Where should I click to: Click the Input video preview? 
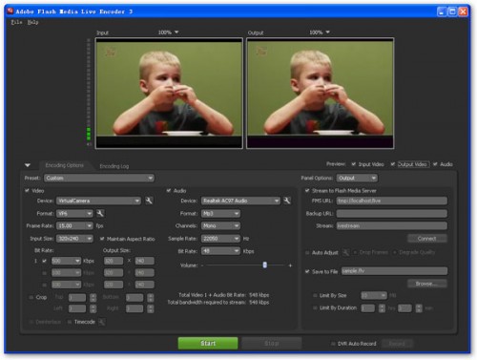pos(169,93)
